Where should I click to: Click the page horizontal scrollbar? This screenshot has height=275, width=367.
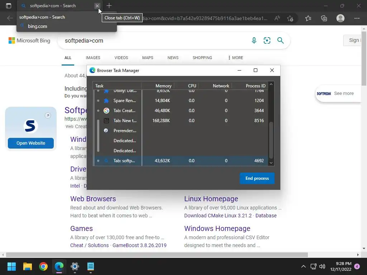click(157, 255)
